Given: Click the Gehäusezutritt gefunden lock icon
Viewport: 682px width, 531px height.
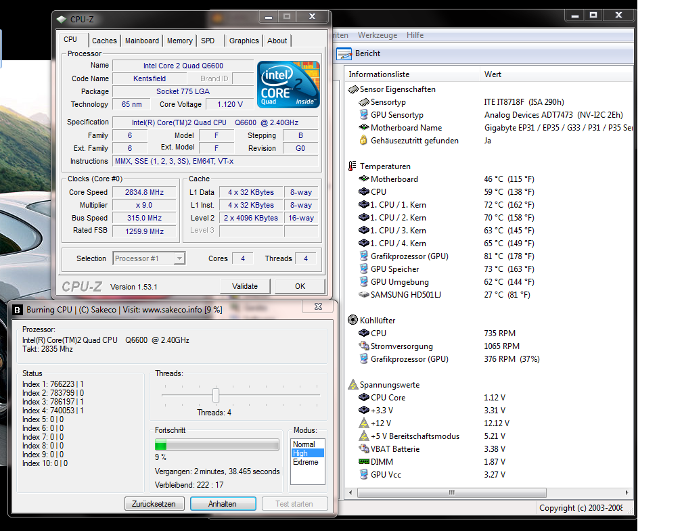Looking at the screenshot, I should tap(363, 141).
